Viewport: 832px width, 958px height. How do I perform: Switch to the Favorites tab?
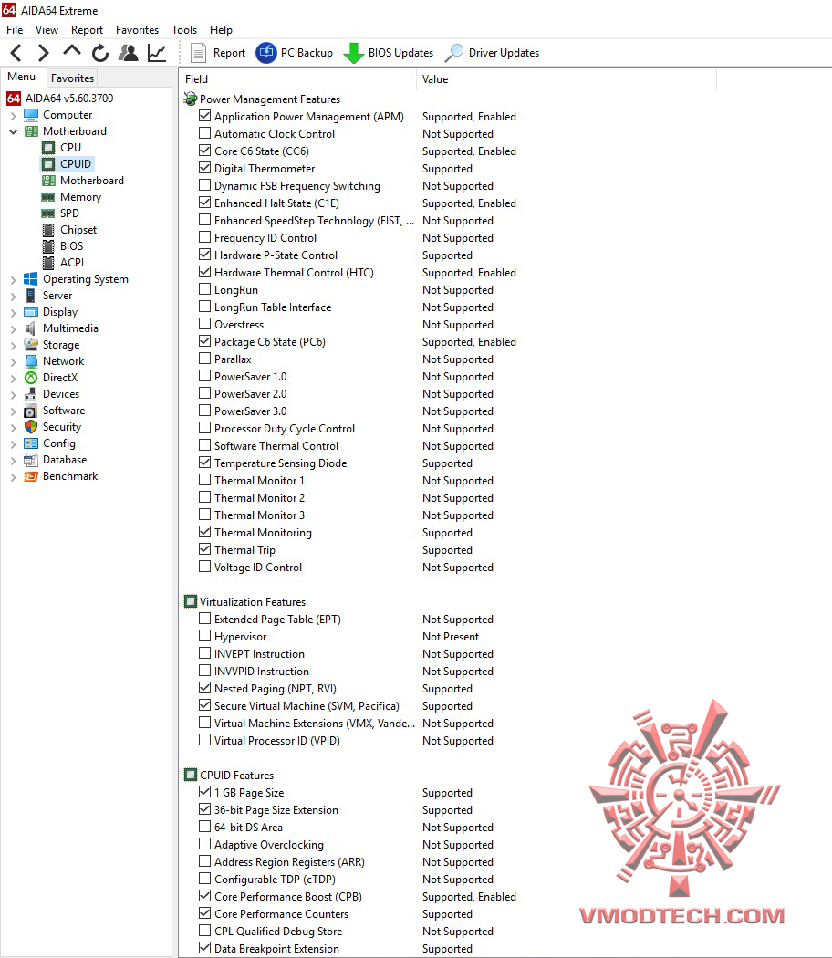coord(72,78)
